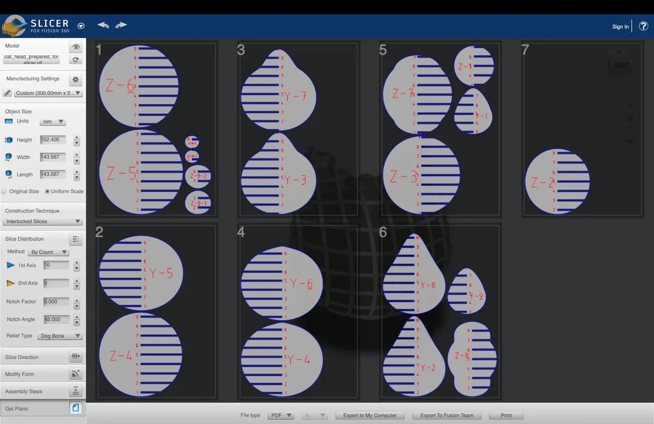Click the 2nd Axis stepper arrows
This screenshot has height=424, width=654.
coord(77,283)
